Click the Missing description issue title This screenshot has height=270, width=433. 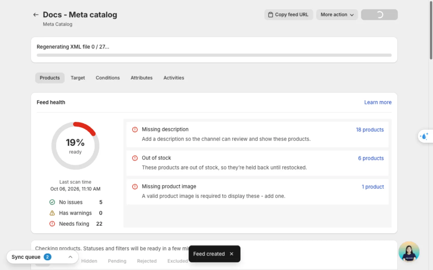[165, 129]
